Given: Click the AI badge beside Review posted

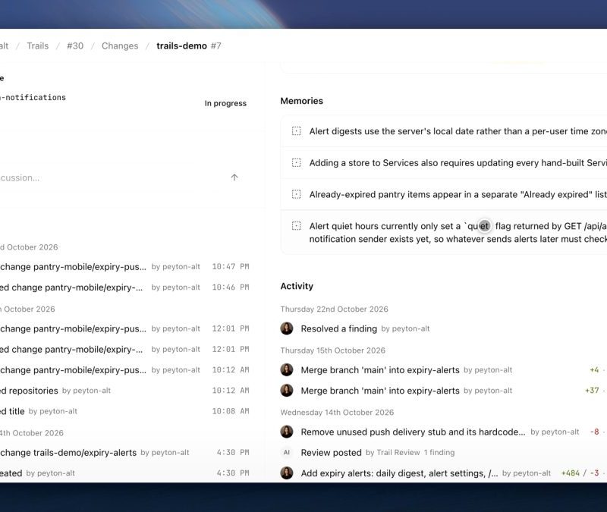Looking at the screenshot, I should [287, 452].
